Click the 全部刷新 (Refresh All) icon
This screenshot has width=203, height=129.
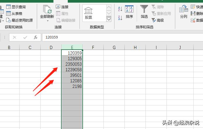pyautogui.click(x=47, y=9)
